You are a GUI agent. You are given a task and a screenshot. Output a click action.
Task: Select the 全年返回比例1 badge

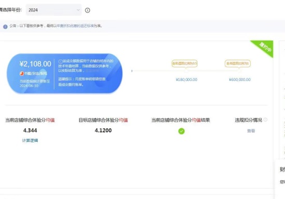(237, 63)
